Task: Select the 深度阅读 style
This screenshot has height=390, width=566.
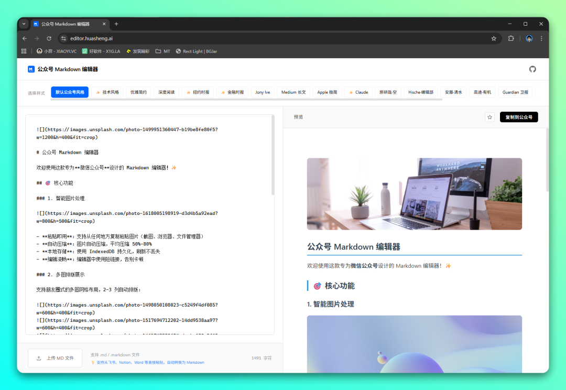Action: tap(167, 92)
